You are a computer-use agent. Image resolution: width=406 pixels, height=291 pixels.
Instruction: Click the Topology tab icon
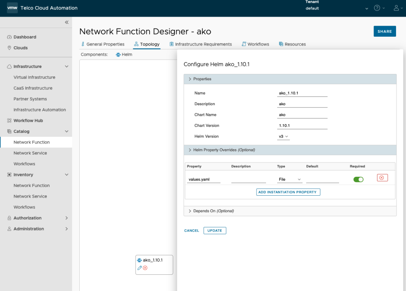coord(136,44)
